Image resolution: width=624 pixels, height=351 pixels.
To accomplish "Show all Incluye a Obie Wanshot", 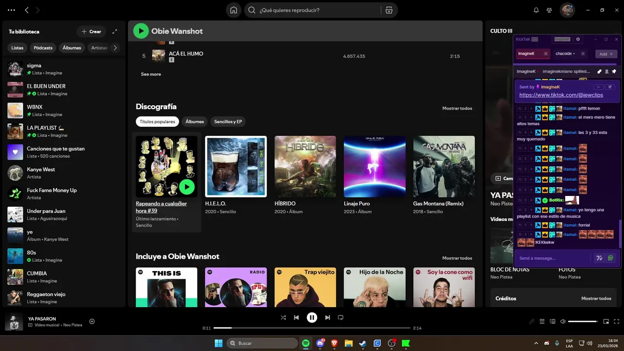I will tap(457, 258).
